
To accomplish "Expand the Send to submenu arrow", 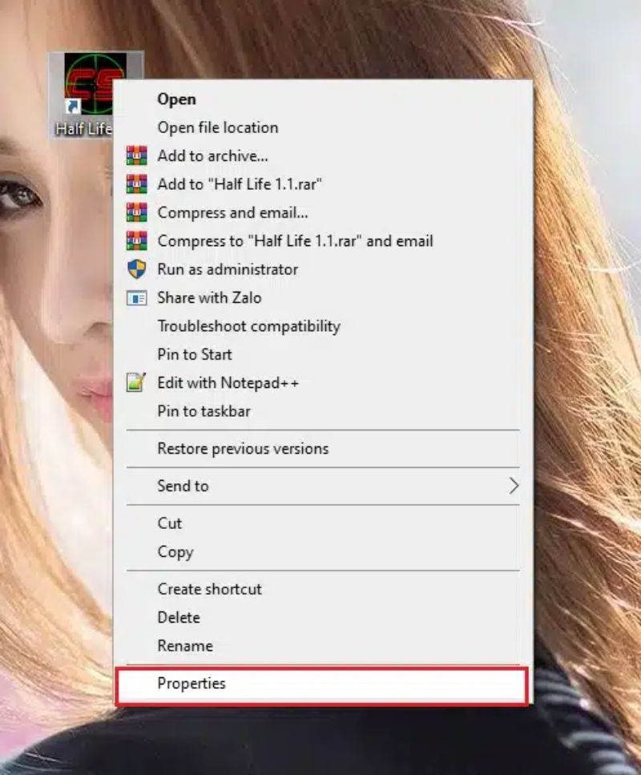I will point(514,486).
